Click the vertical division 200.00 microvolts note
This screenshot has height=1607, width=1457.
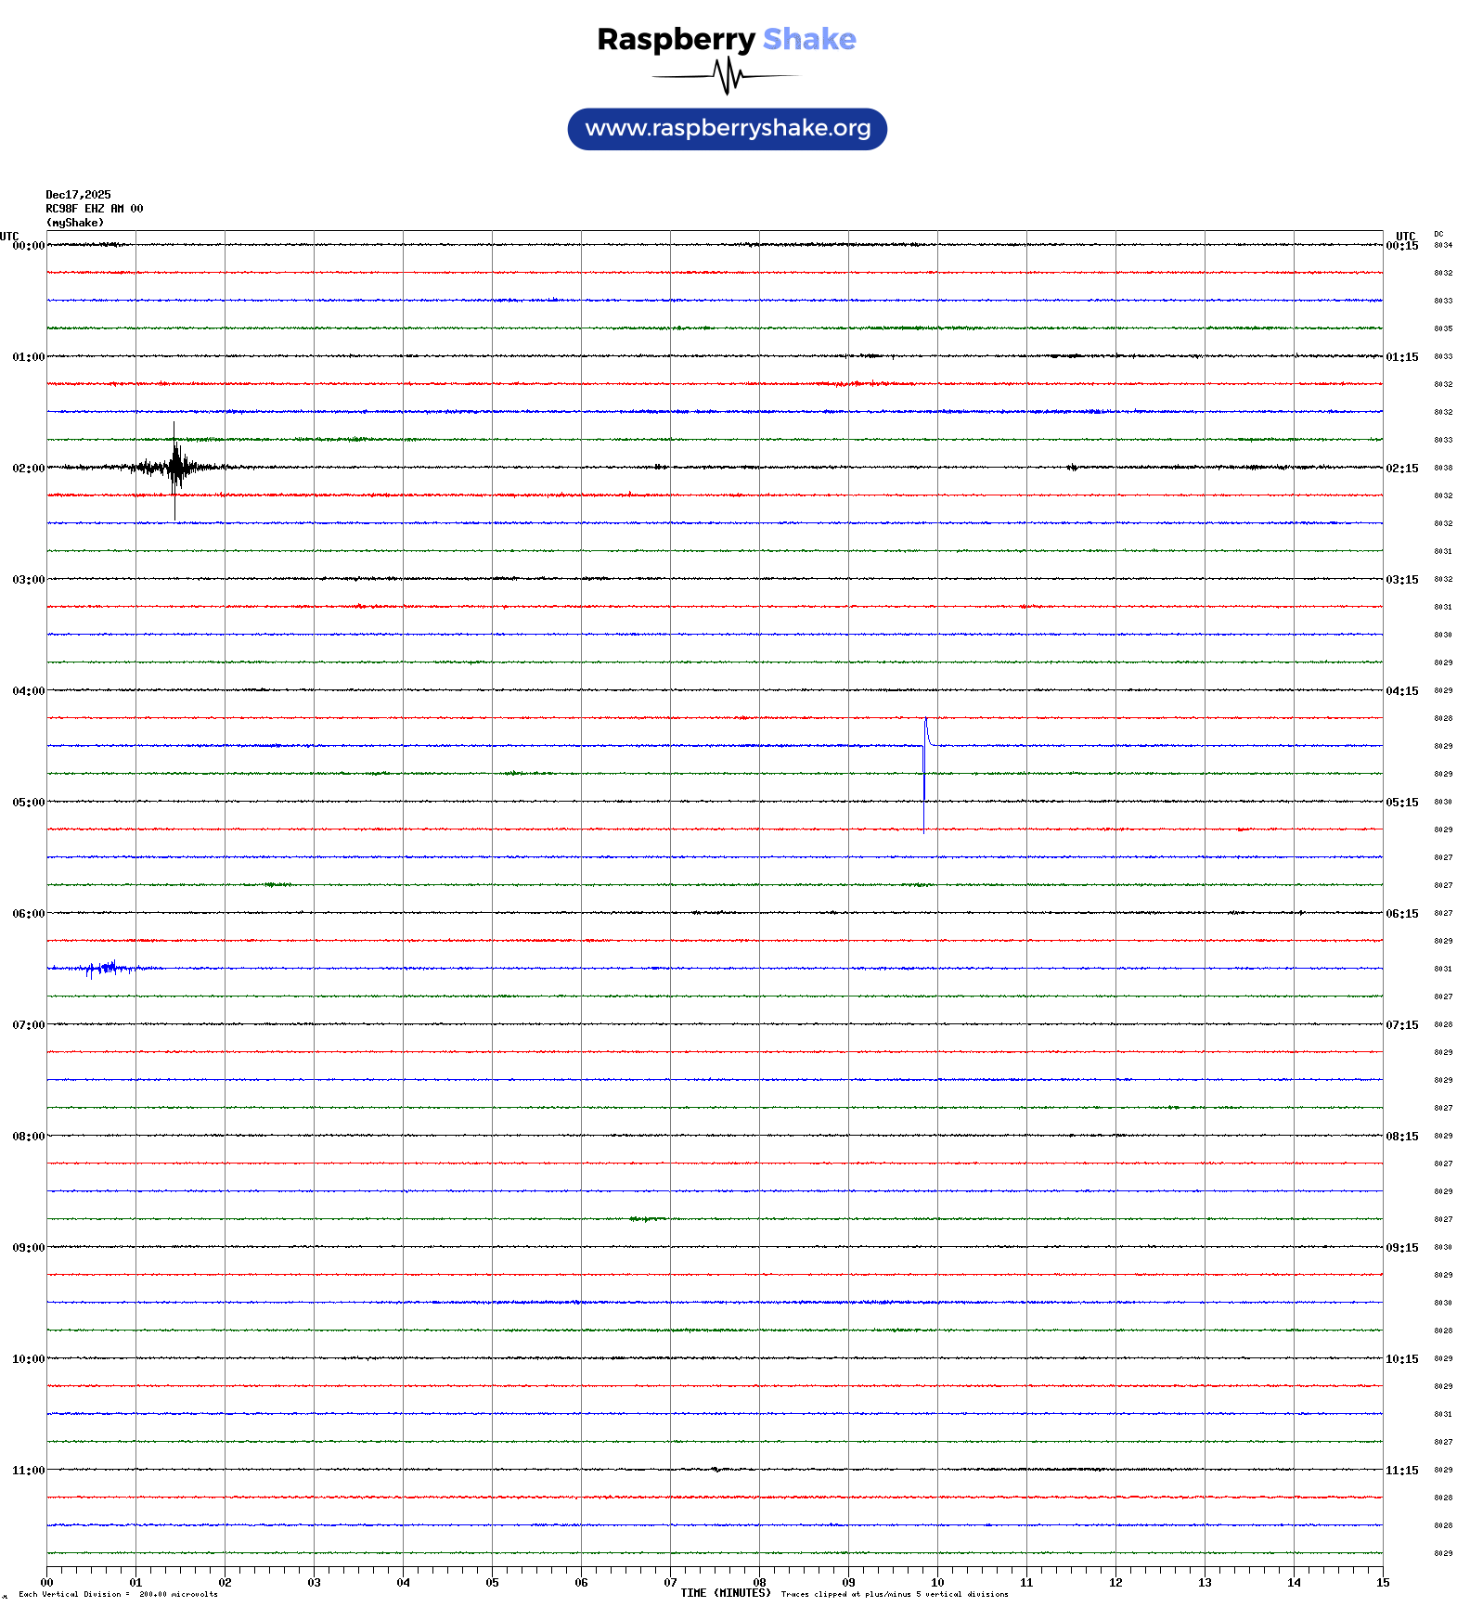point(118,1595)
